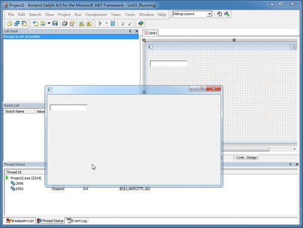Switch to the Design view tab
Screen dimensions: 303x228
[x=252, y=158]
